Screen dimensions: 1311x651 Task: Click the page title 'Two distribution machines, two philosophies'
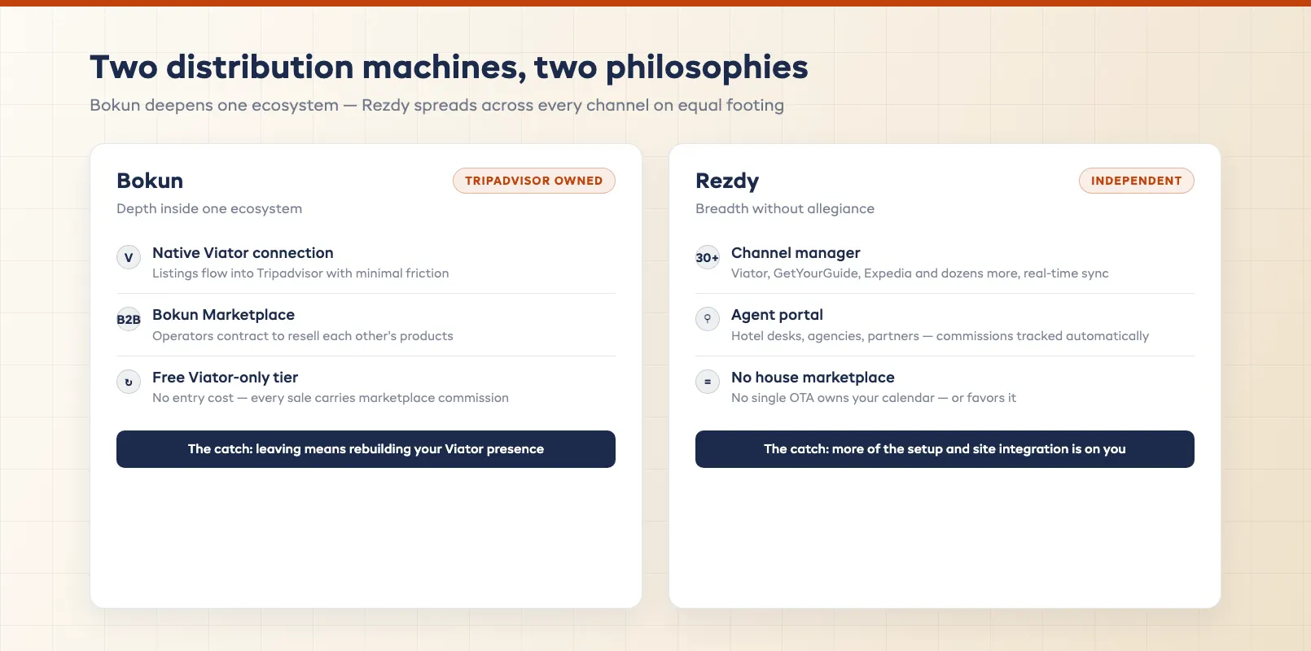point(449,67)
